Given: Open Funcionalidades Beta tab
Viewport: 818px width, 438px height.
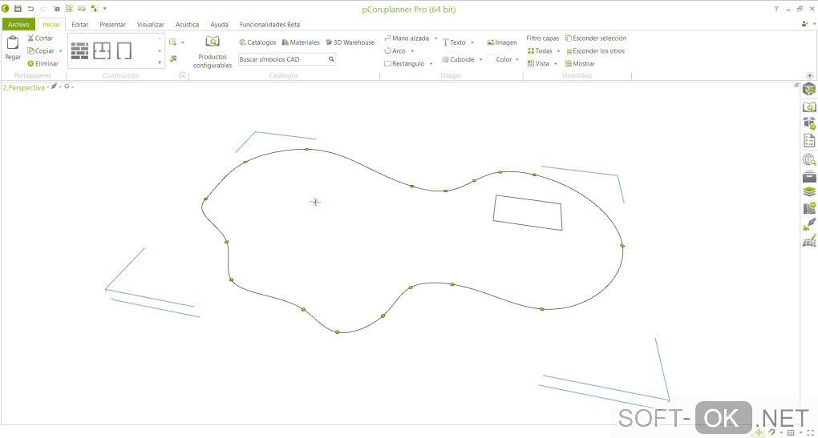Looking at the screenshot, I should click(x=269, y=25).
